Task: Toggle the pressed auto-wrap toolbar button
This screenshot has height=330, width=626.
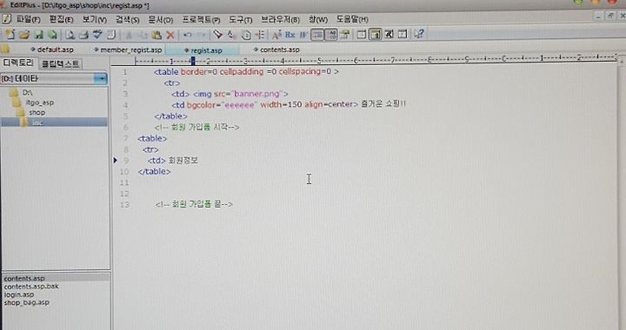Action: coord(317,35)
